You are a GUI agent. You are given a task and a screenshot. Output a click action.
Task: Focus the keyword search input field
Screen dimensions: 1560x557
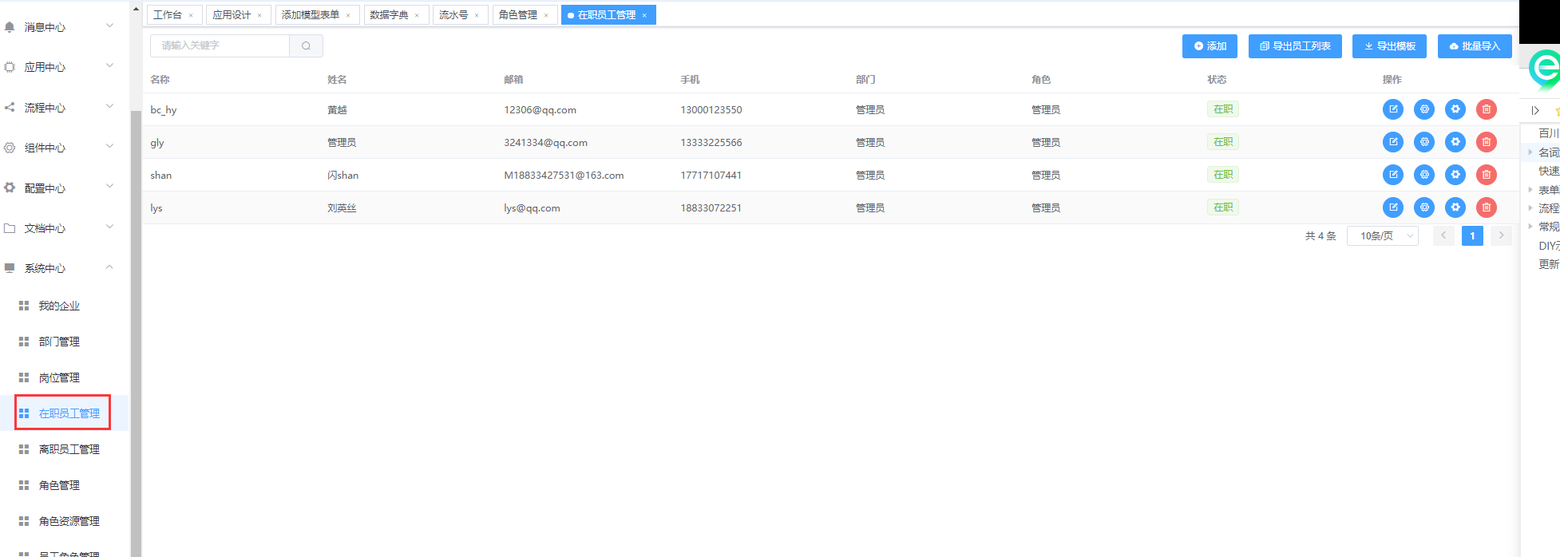pos(220,45)
